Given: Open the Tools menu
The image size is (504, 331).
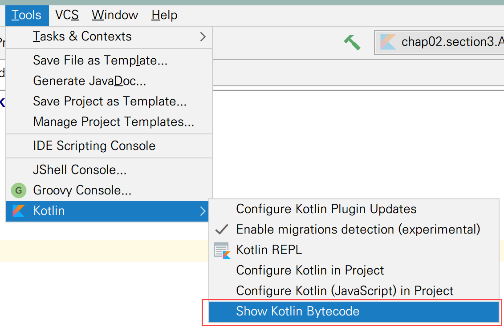Looking at the screenshot, I should pyautogui.click(x=27, y=15).
